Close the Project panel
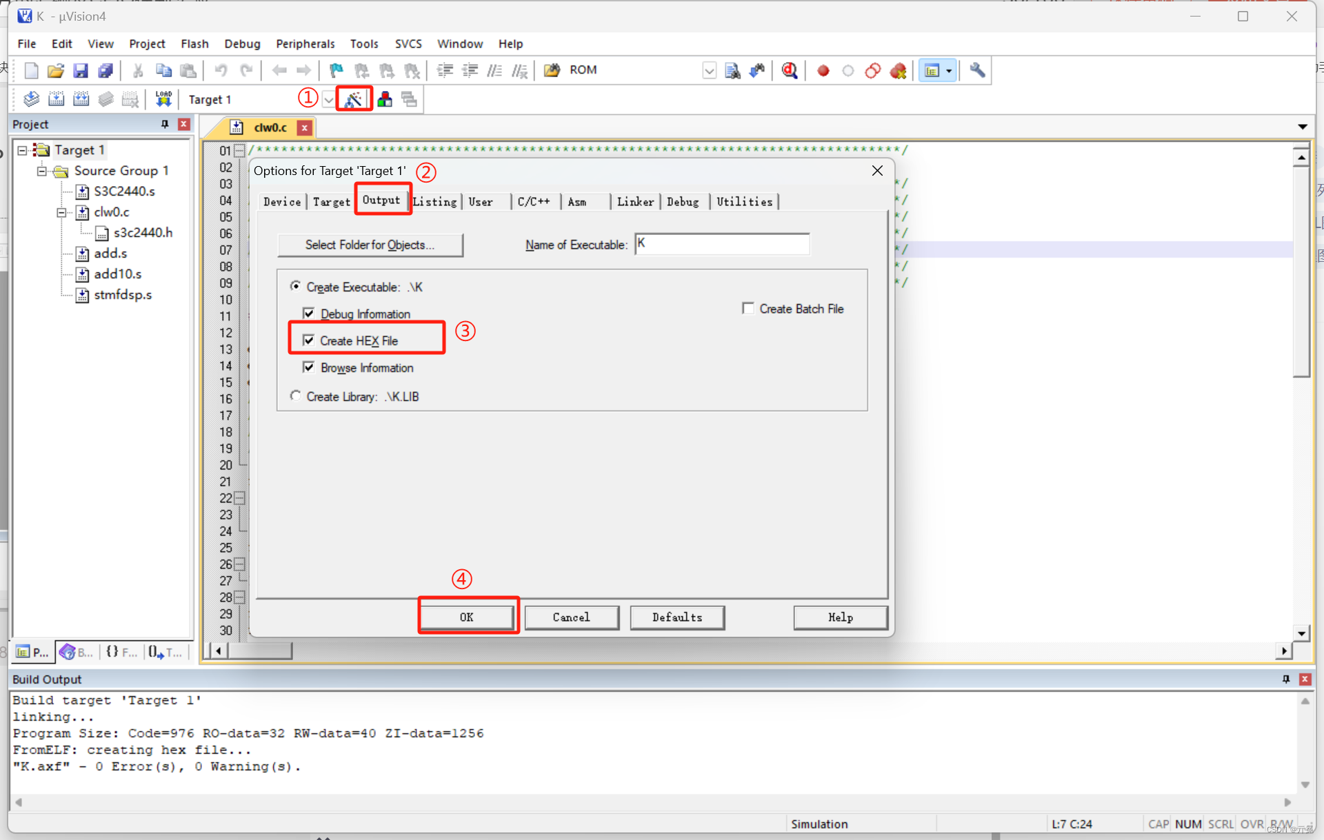The height and width of the screenshot is (840, 1324). click(x=183, y=124)
